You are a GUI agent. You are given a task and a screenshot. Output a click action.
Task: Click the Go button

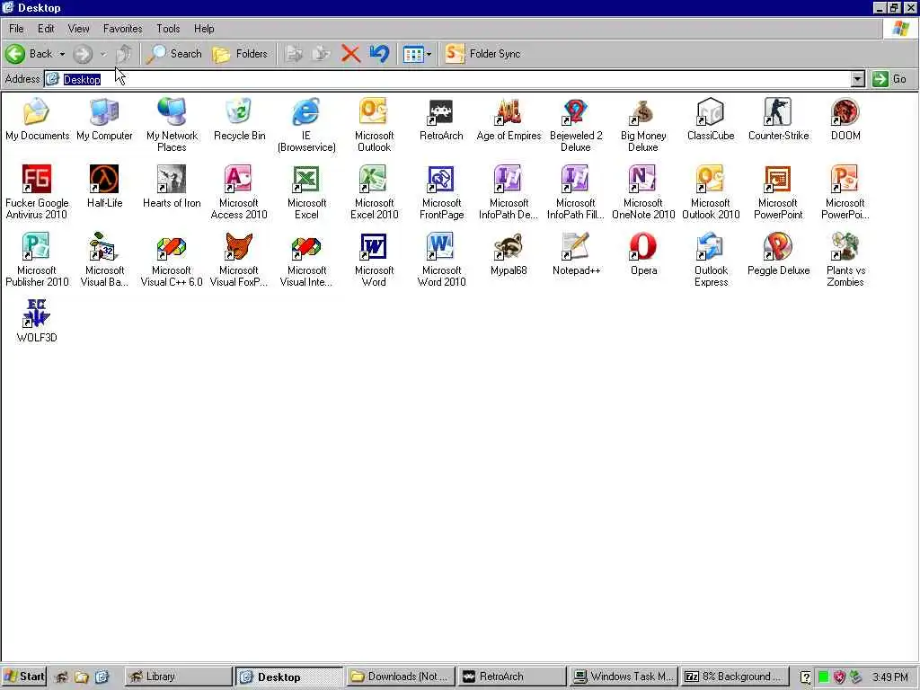pyautogui.click(x=889, y=79)
